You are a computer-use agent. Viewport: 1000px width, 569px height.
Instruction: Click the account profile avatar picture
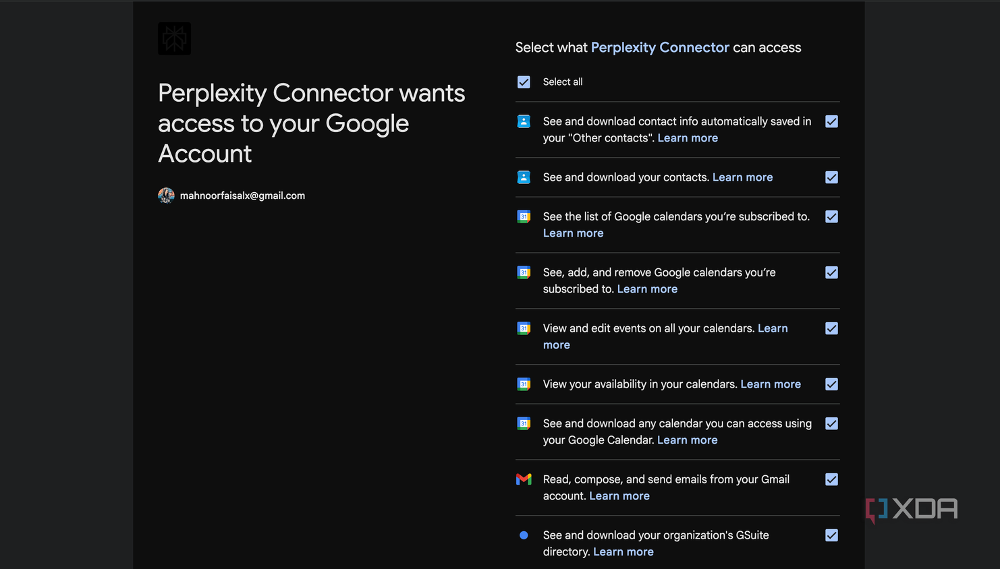tap(166, 196)
